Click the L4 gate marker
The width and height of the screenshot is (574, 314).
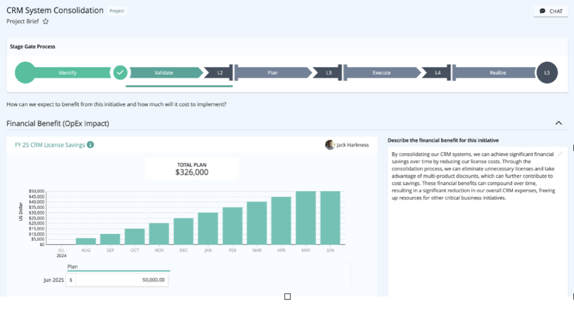437,73
